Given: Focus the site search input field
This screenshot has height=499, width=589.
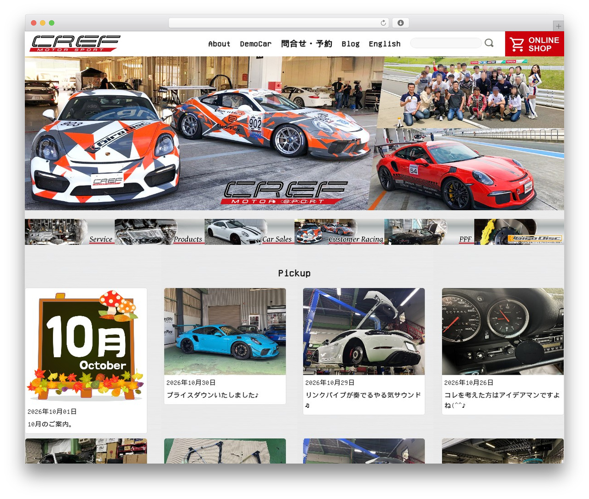Looking at the screenshot, I should point(445,43).
